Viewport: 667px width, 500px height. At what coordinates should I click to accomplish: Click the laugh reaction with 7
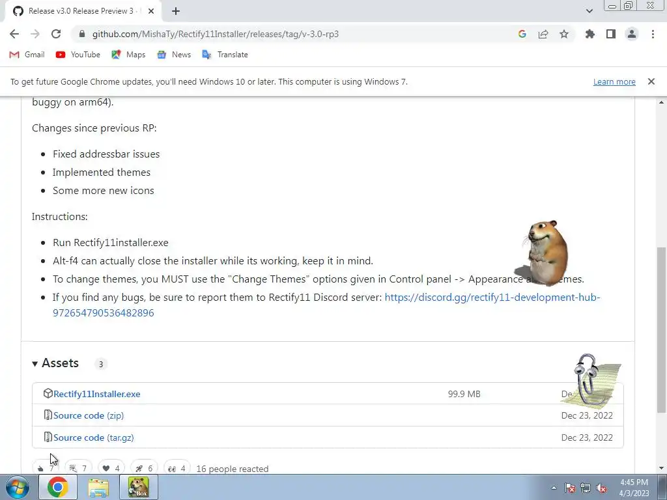coord(78,469)
